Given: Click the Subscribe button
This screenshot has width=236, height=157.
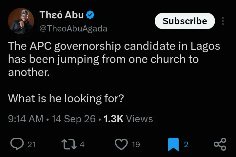Looking at the screenshot, I should pos(185,21).
